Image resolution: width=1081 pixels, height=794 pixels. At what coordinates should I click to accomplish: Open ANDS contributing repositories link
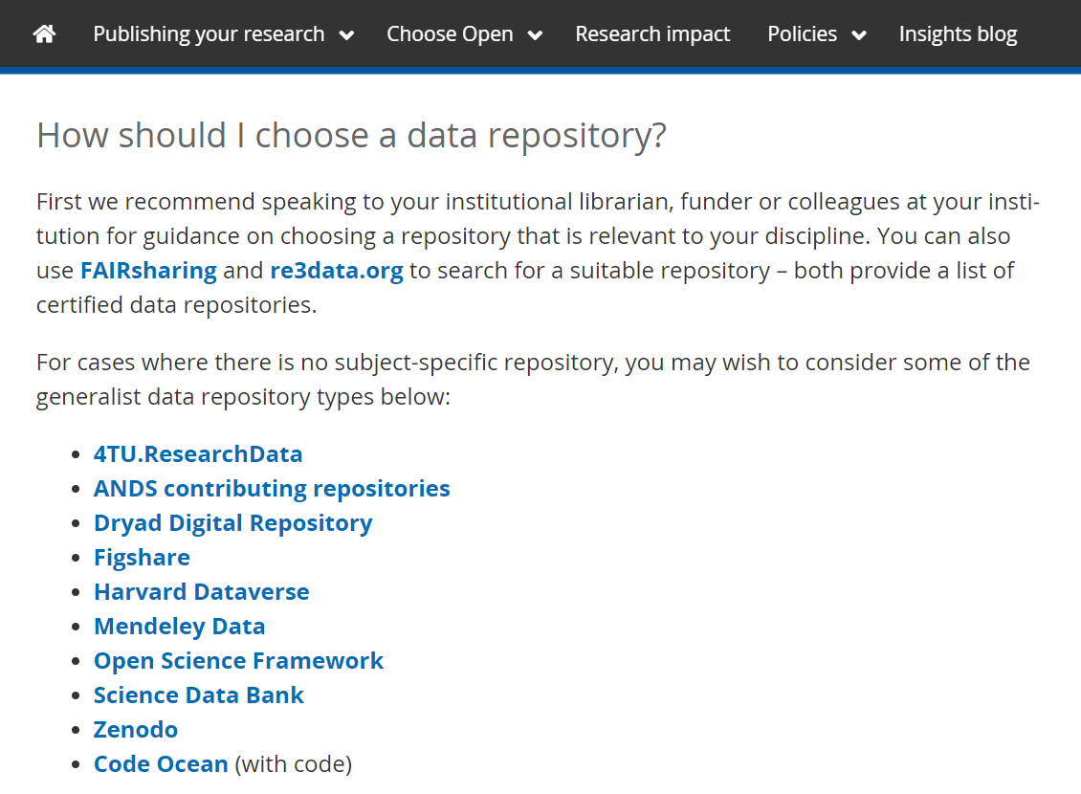272,489
